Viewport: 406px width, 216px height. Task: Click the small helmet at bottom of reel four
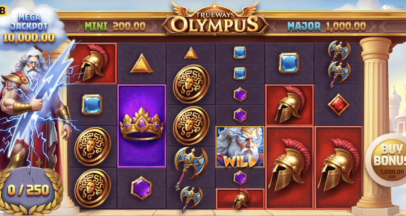click(x=240, y=198)
